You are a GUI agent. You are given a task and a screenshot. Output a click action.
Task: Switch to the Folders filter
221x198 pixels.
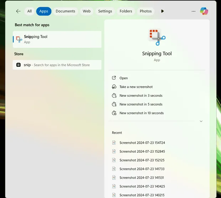pos(126,11)
